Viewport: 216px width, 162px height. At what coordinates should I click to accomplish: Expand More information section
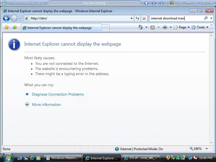pos(46,104)
